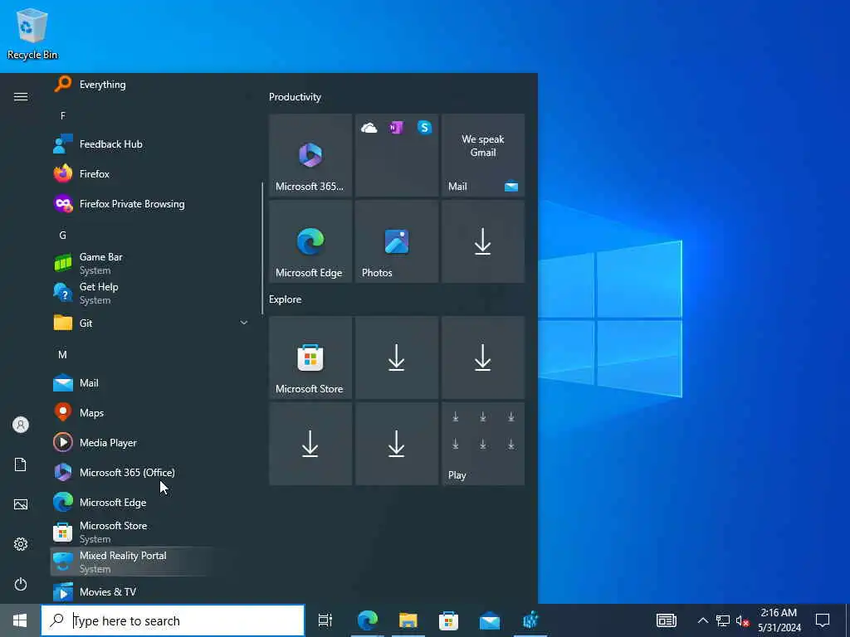Viewport: 850px width, 637px height.
Task: Open Mail from the taskbar
Action: click(x=490, y=620)
